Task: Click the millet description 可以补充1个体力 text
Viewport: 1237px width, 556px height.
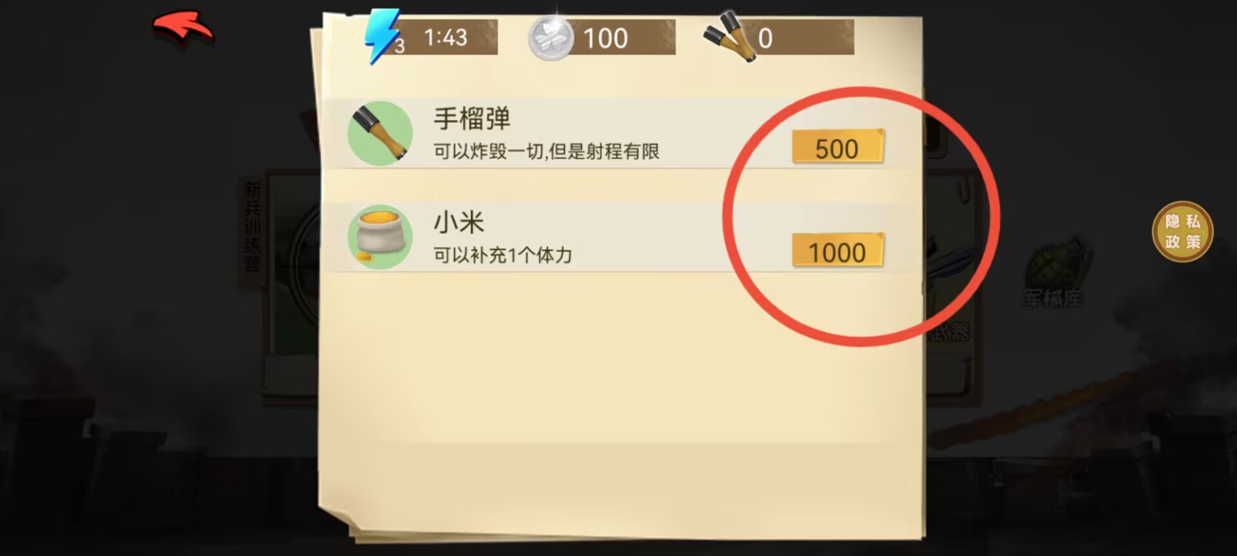Action: click(503, 255)
